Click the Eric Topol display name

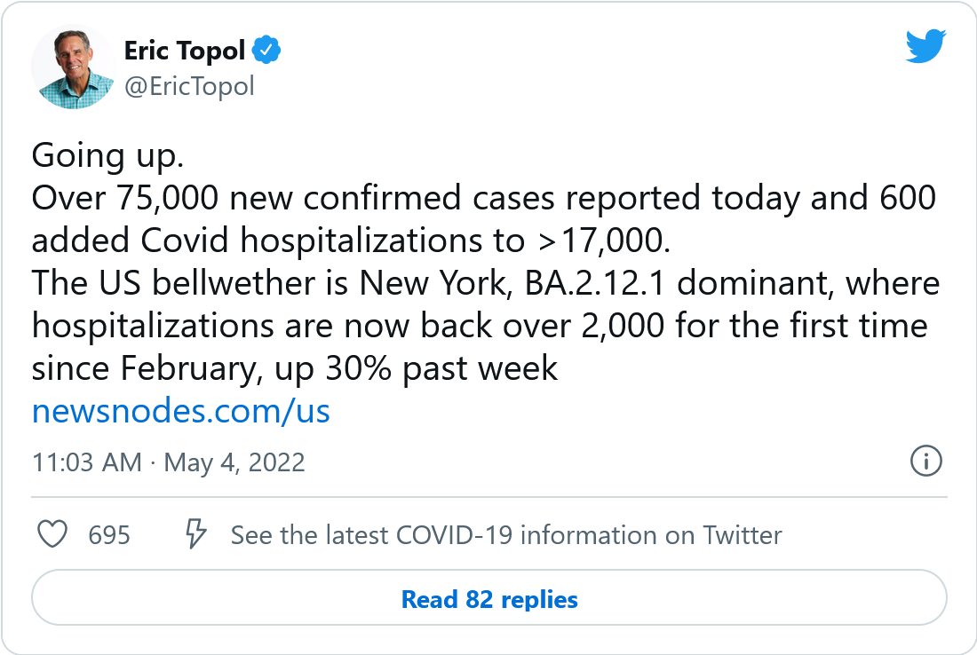pos(184,51)
